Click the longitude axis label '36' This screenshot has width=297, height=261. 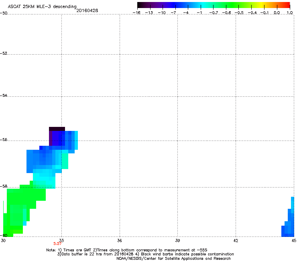(x=119, y=241)
